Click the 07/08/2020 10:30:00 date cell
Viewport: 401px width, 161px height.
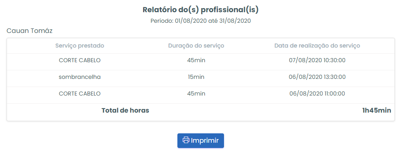click(x=317, y=60)
